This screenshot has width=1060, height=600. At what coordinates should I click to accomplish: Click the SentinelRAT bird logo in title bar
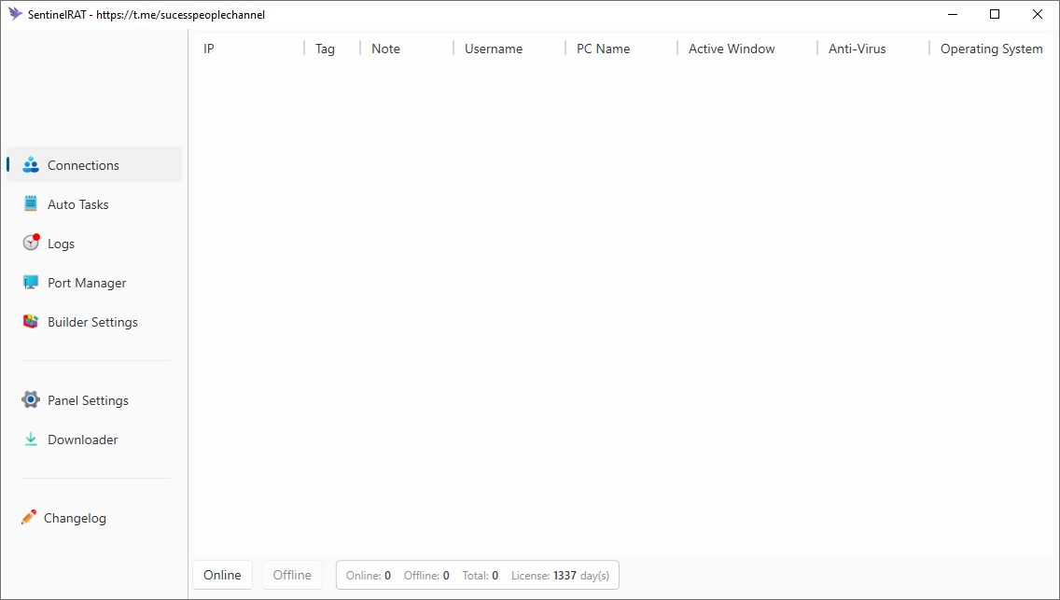coord(15,14)
